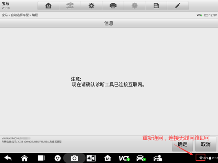
Task: Open the vehicle service person icon
Action: coord(158,158)
